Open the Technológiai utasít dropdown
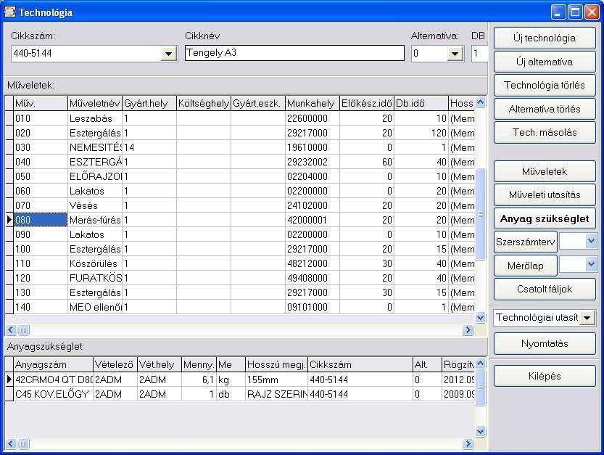This screenshot has width=604, height=455. 587,318
